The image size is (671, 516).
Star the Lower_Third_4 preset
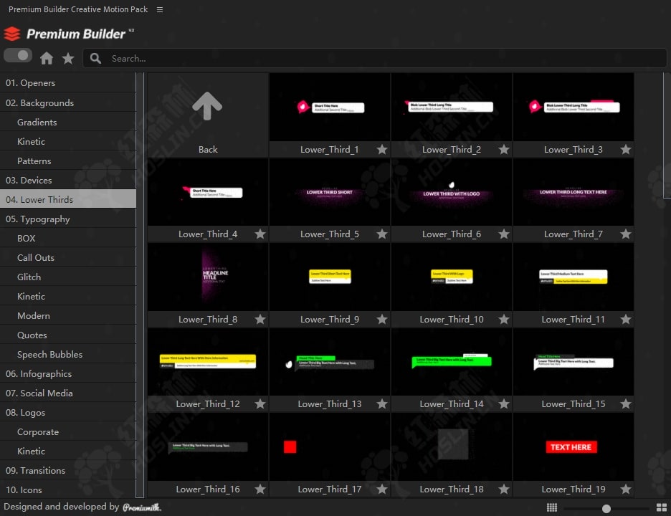260,234
